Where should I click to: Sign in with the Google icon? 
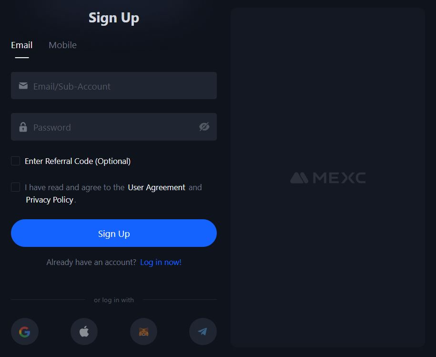pos(24,331)
